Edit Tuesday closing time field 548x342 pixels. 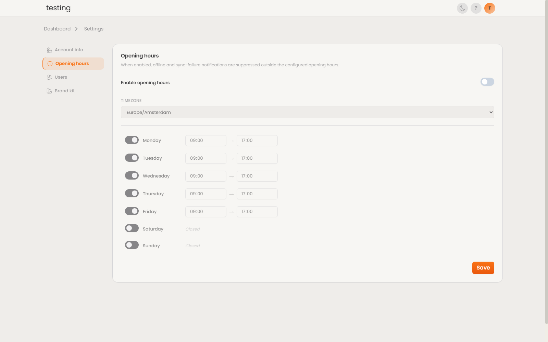(257, 158)
